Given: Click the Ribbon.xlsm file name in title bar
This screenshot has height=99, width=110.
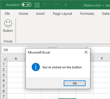Looking at the screenshot, I should pos(93,5).
